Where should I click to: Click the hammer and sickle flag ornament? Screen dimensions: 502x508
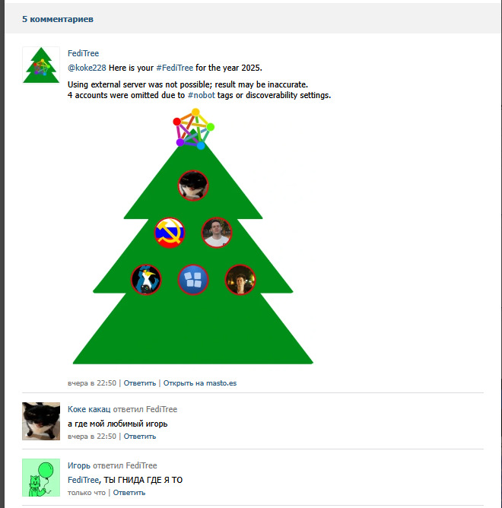point(170,233)
